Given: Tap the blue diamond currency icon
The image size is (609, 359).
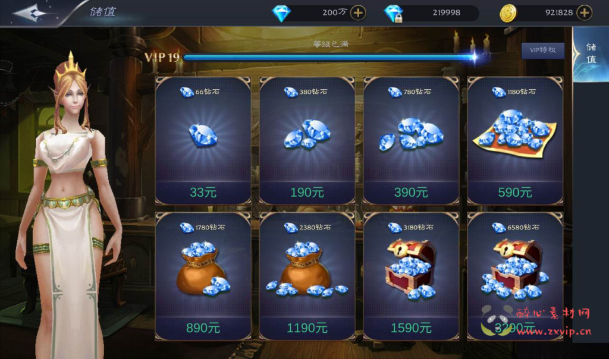Looking at the screenshot, I should click(x=281, y=14).
